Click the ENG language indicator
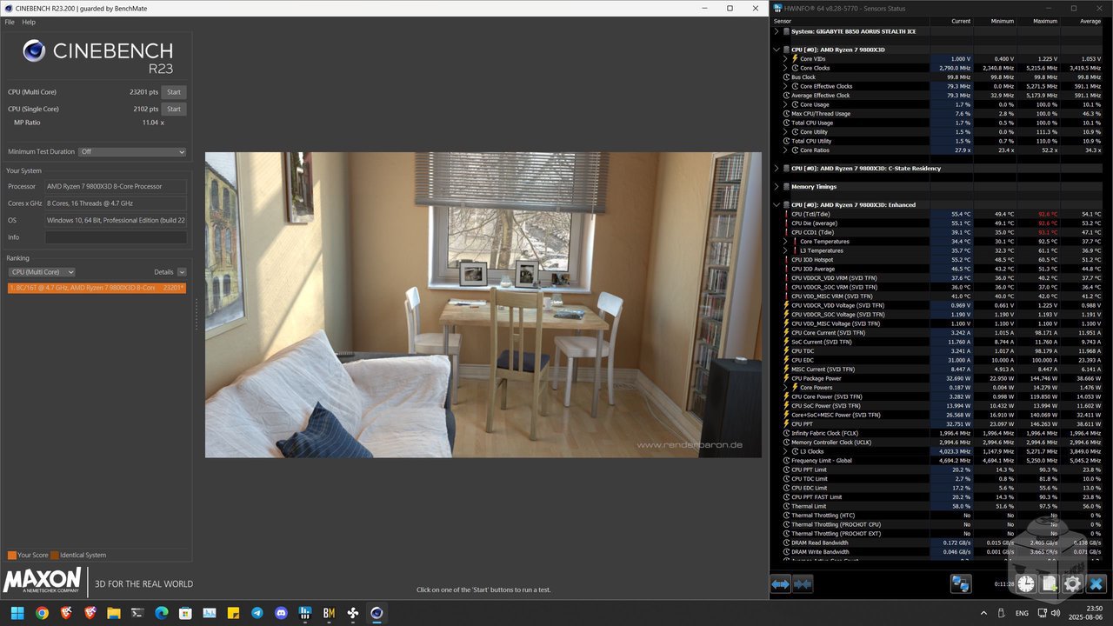This screenshot has height=626, width=1113. coord(1023,613)
